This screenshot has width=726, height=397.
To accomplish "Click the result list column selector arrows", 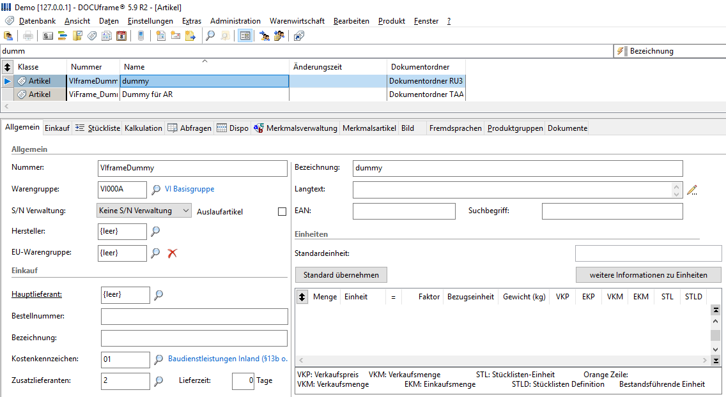I will pos(8,67).
